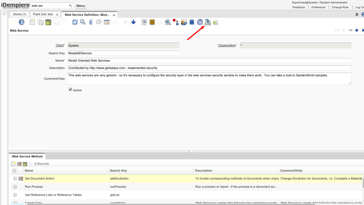
Task: Go to next record with down arrow
Action: tap(133, 22)
